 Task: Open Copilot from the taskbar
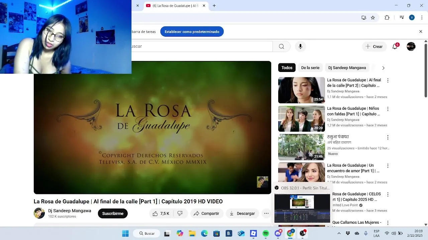coord(180,233)
